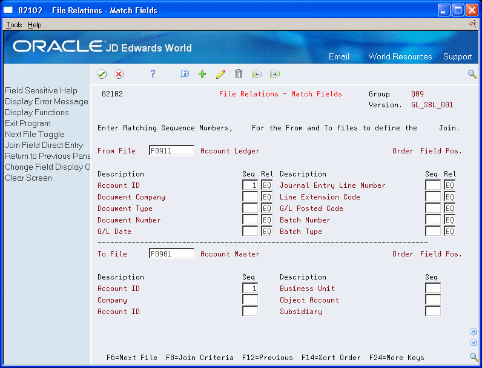Open the Support link
The image size is (482, 368).
coord(457,56)
